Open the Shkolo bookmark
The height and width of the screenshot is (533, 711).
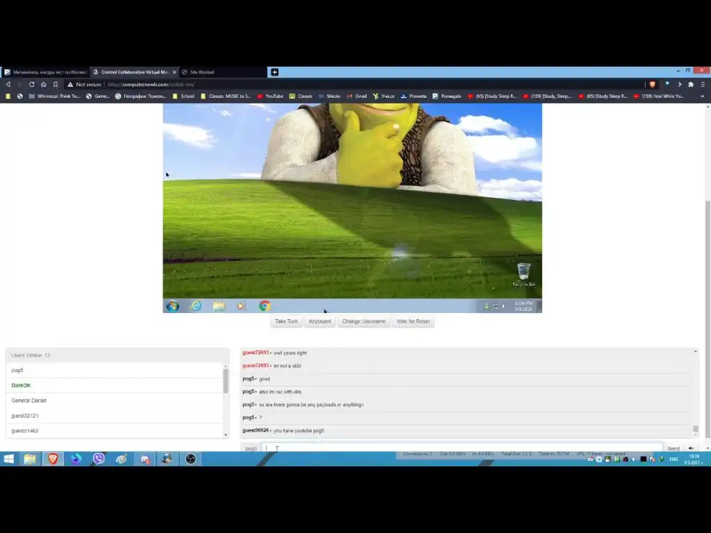click(x=330, y=96)
